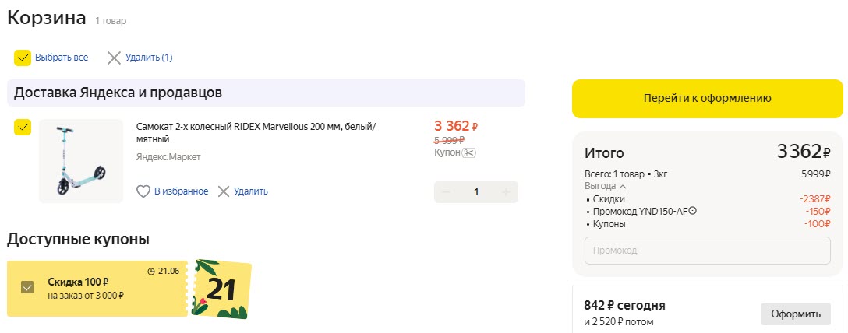Toggle the Скидка 100 ₽ coupon checkbox
Image resolution: width=848 pixels, height=333 pixels.
click(27, 288)
